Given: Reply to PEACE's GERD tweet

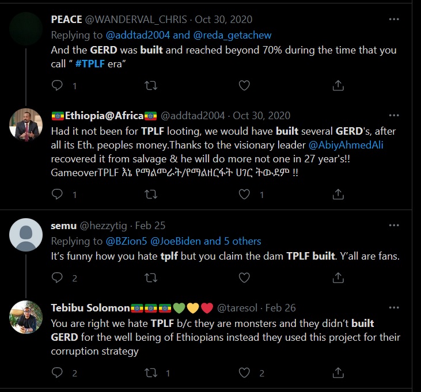Looking at the screenshot, I should (x=58, y=86).
